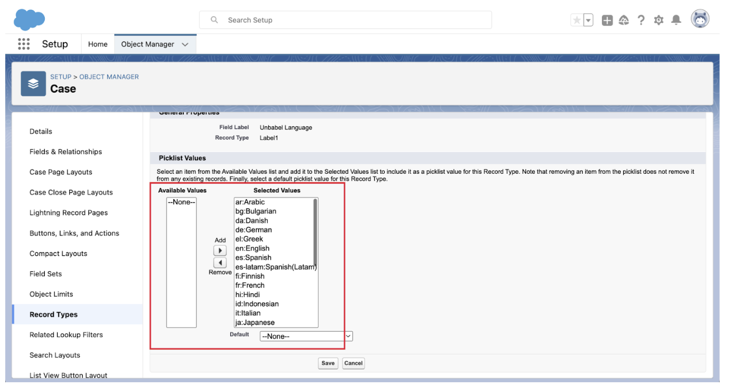
Task: Open Lightning Record Pages
Action: pyautogui.click(x=69, y=213)
